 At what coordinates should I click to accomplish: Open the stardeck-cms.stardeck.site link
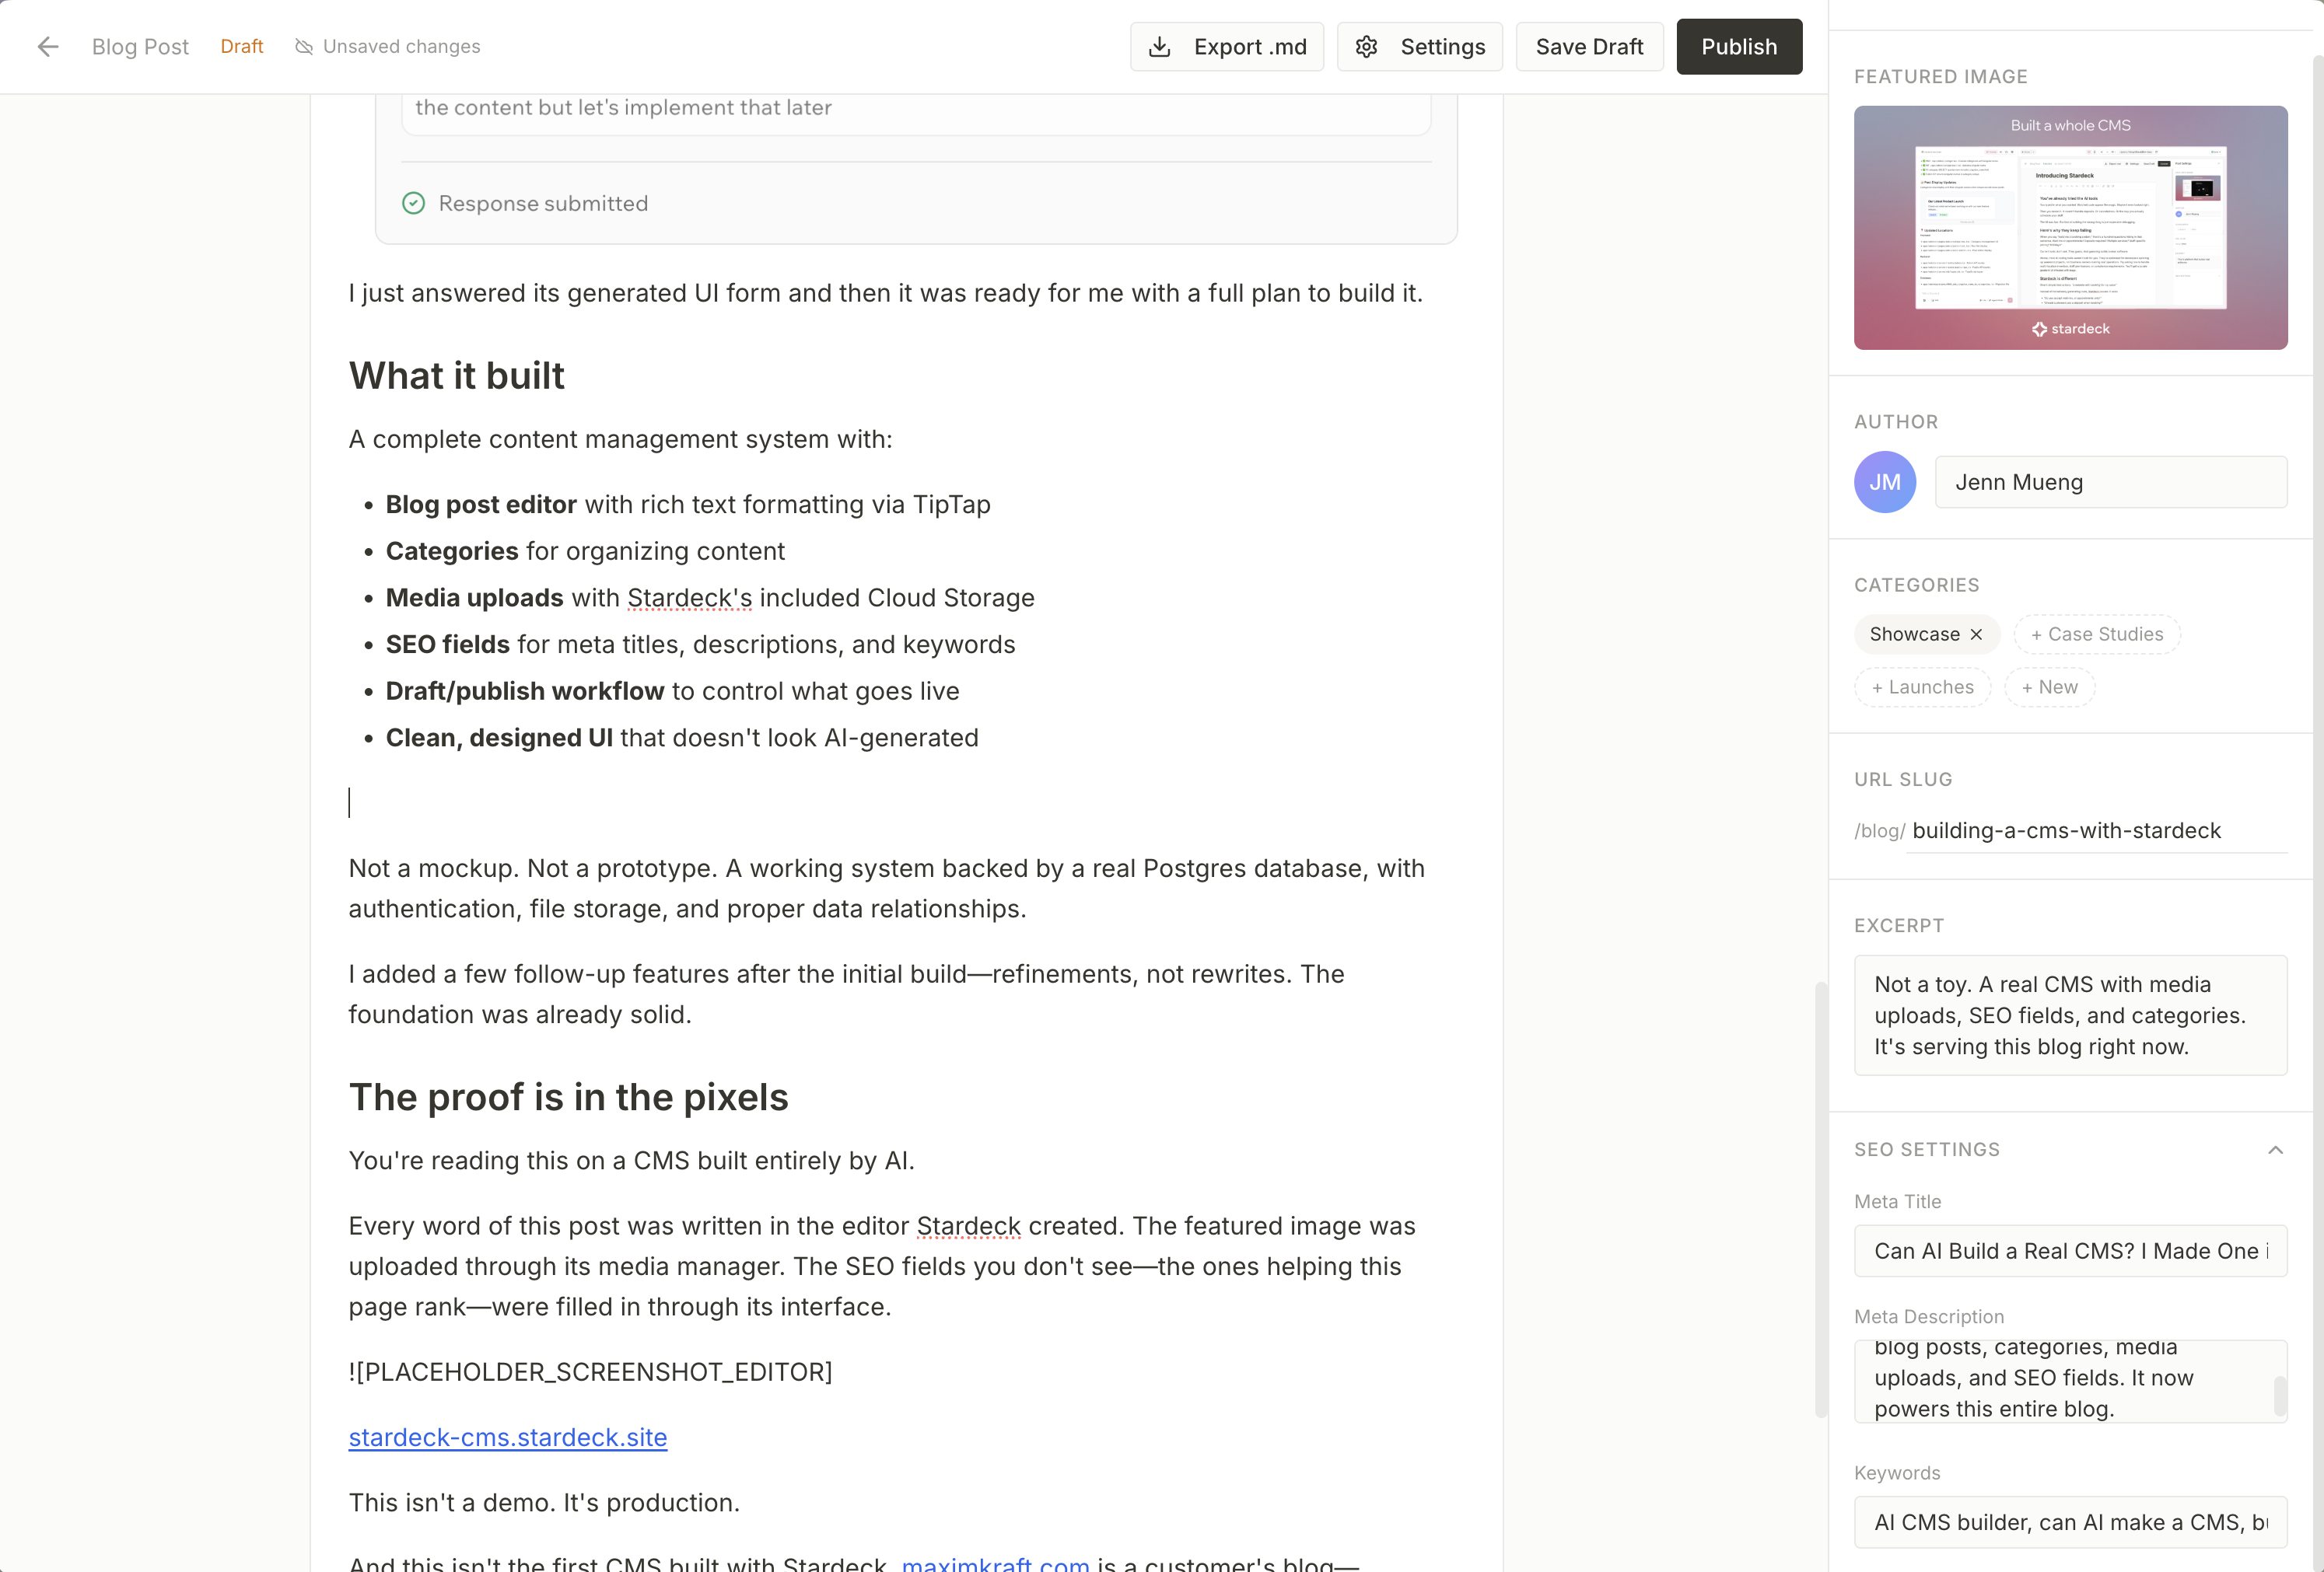507,1437
